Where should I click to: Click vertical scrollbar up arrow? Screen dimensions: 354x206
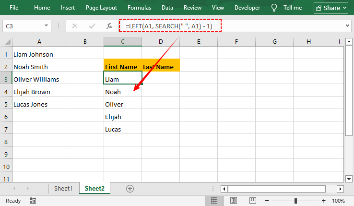coord(349,41)
